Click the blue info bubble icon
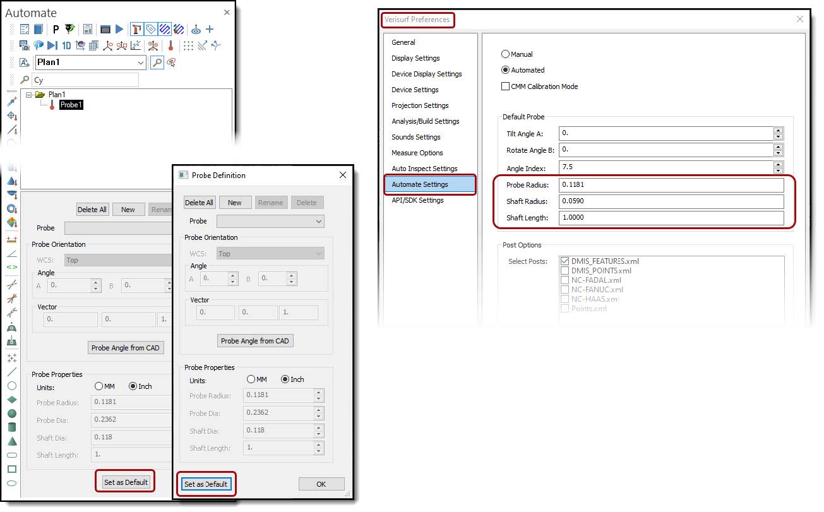This screenshot has height=512, width=824. coord(39,45)
